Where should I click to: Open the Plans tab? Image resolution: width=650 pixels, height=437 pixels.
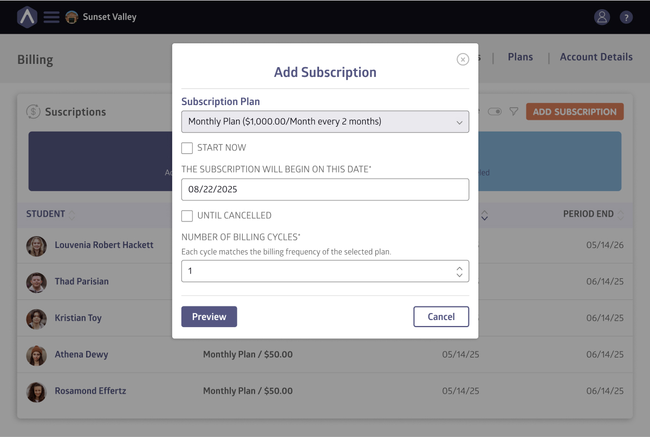[x=520, y=57]
